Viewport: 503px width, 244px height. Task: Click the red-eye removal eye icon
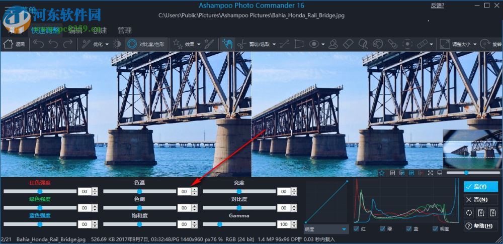pos(314,44)
